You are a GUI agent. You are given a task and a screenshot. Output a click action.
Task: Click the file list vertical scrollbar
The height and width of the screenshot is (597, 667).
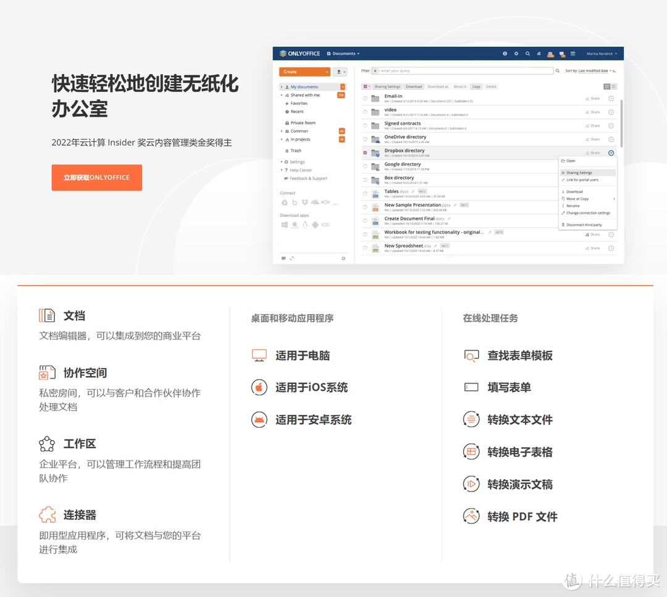pos(621,123)
